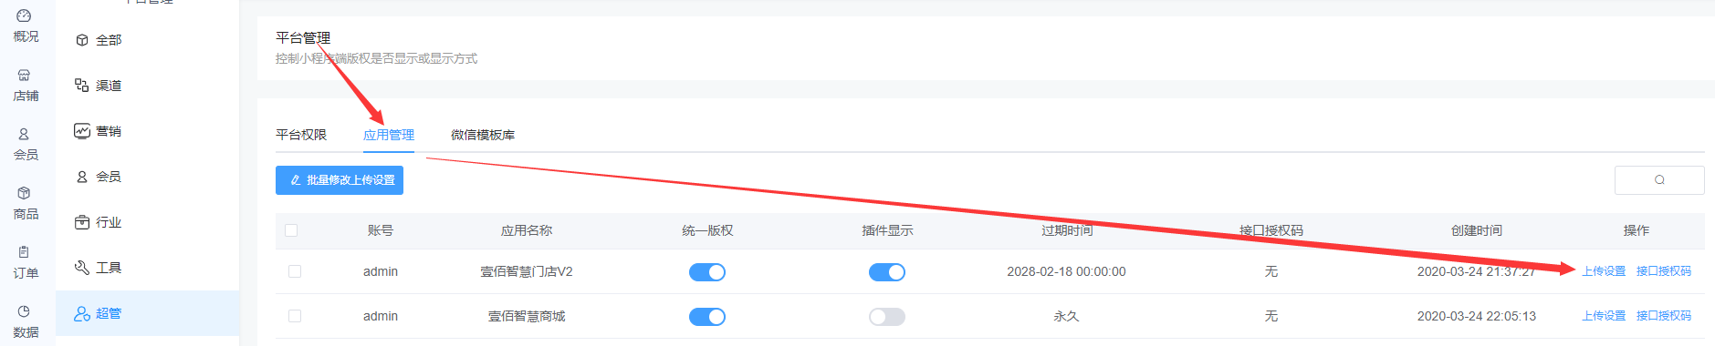Viewport: 1715px width, 346px height.
Task: Open 接口授权码 for 壹佰智慧商城
Action: 1664,316
